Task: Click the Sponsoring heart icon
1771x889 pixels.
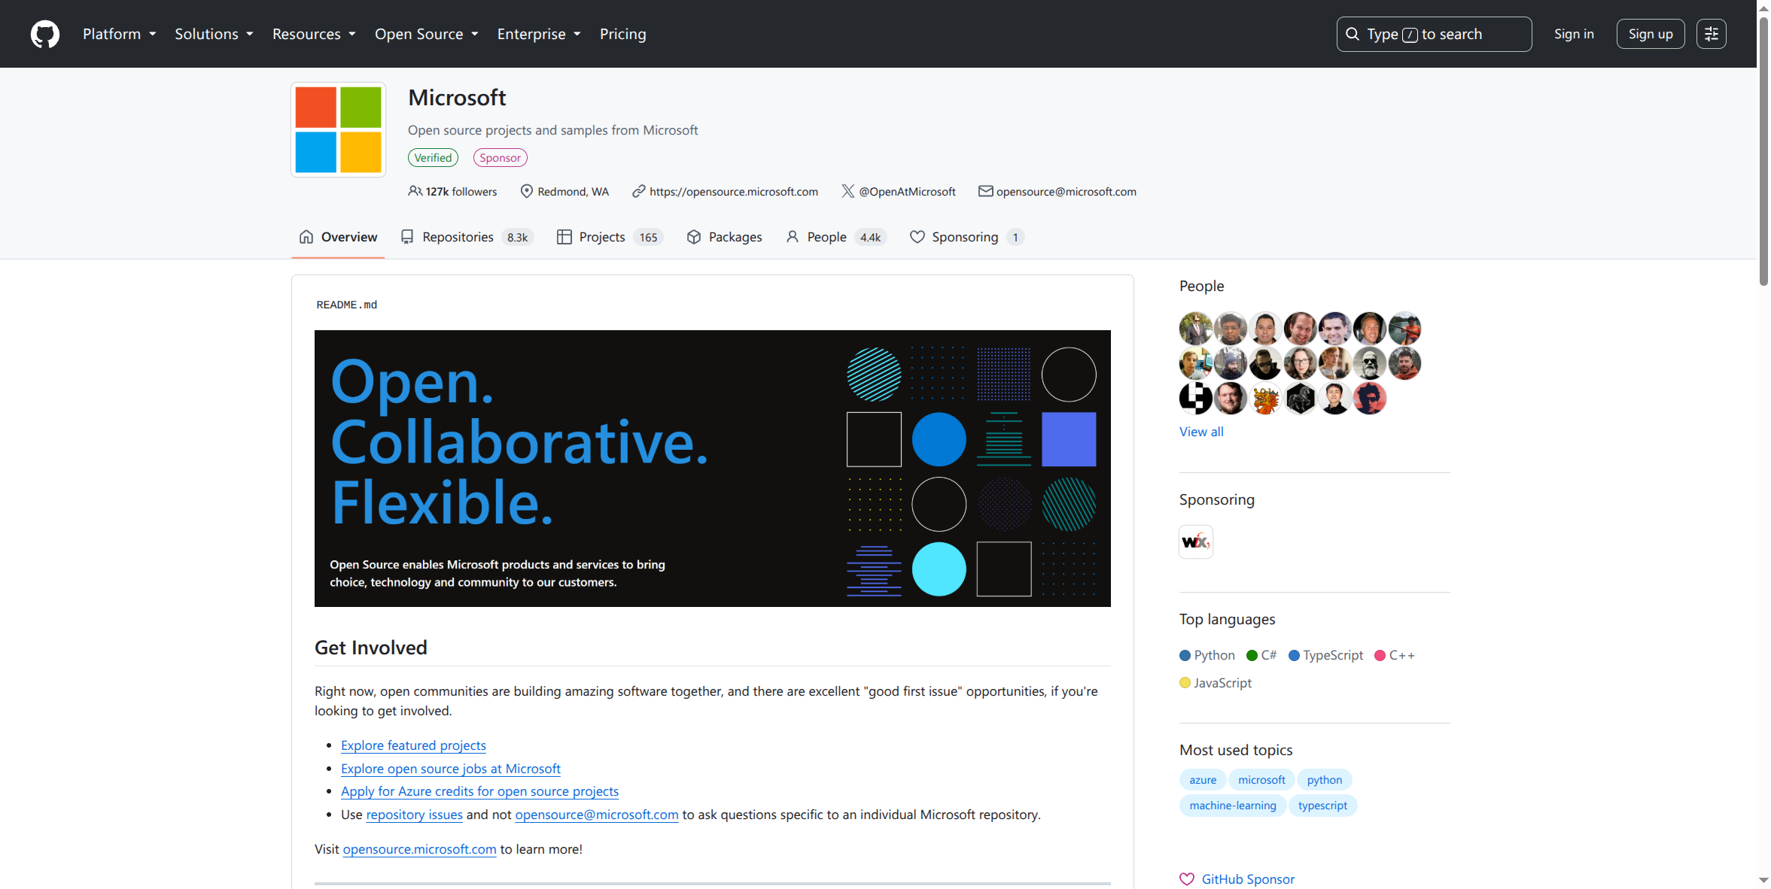Action: [917, 237]
